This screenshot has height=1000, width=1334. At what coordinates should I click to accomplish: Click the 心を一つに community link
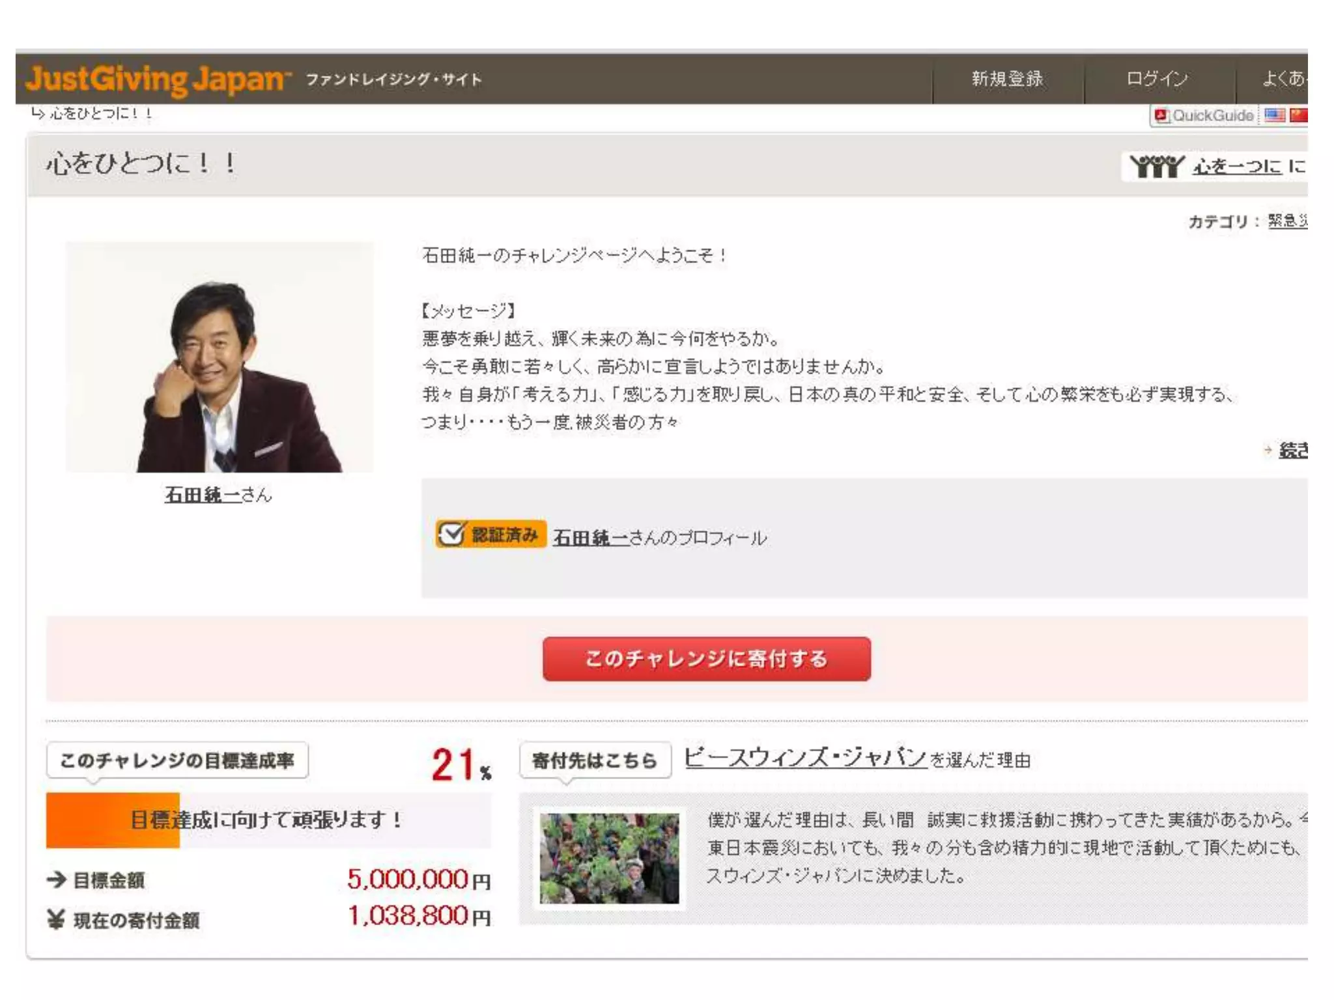(x=1237, y=167)
